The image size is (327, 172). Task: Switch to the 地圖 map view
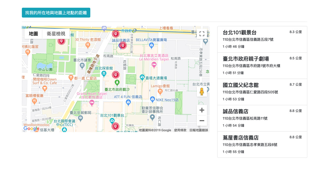pyautogui.click(x=34, y=34)
